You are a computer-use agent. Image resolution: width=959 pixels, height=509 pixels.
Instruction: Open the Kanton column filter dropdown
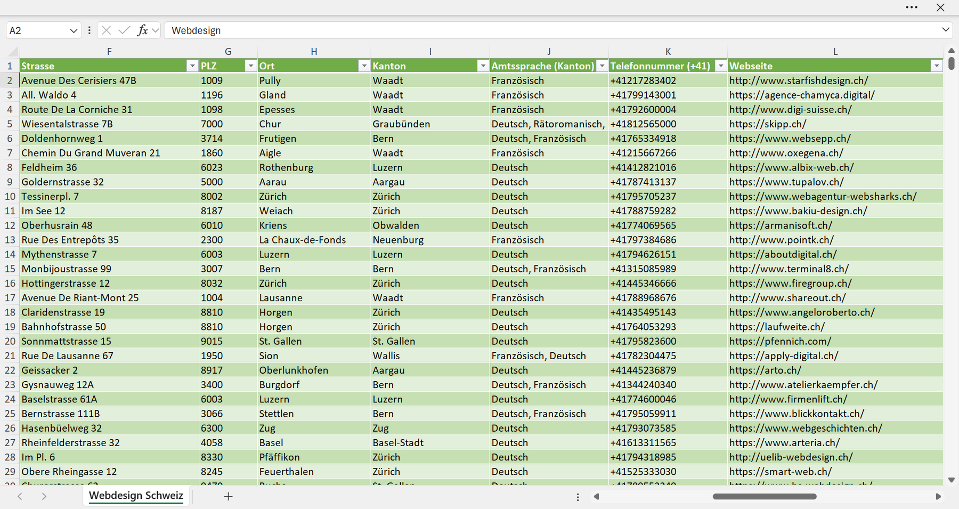click(x=483, y=66)
